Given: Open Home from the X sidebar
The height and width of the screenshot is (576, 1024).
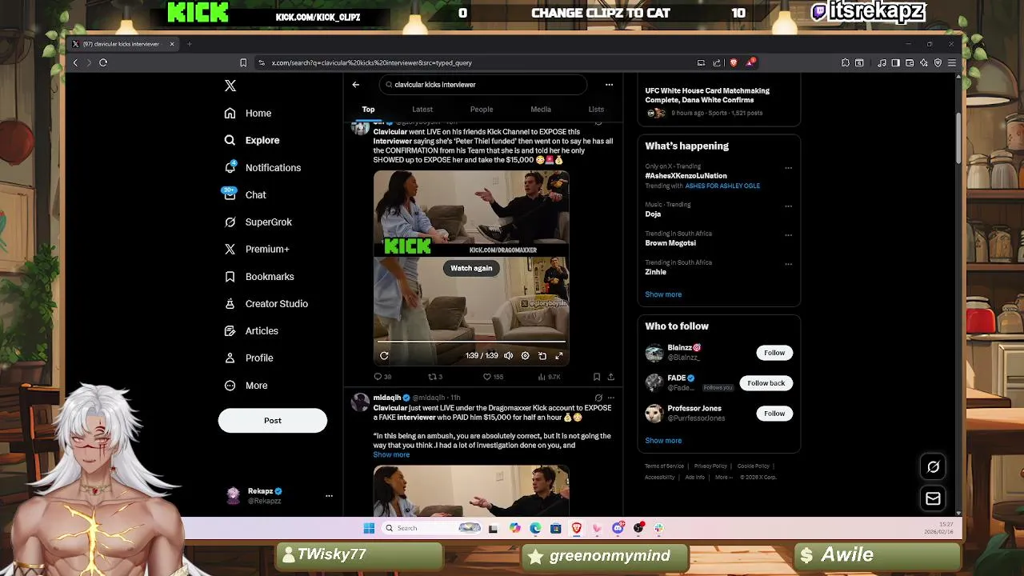Looking at the screenshot, I should coord(248,113).
